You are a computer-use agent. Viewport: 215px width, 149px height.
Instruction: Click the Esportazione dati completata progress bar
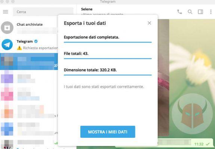coord(108,42)
